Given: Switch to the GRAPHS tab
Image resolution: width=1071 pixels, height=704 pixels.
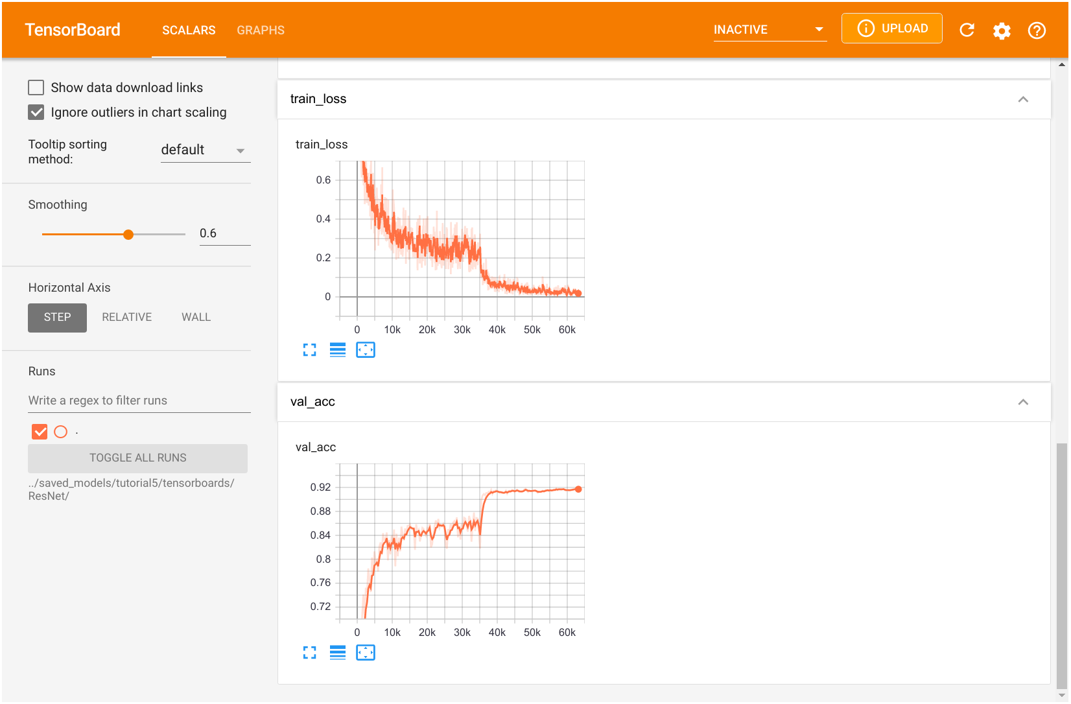Looking at the screenshot, I should (261, 30).
